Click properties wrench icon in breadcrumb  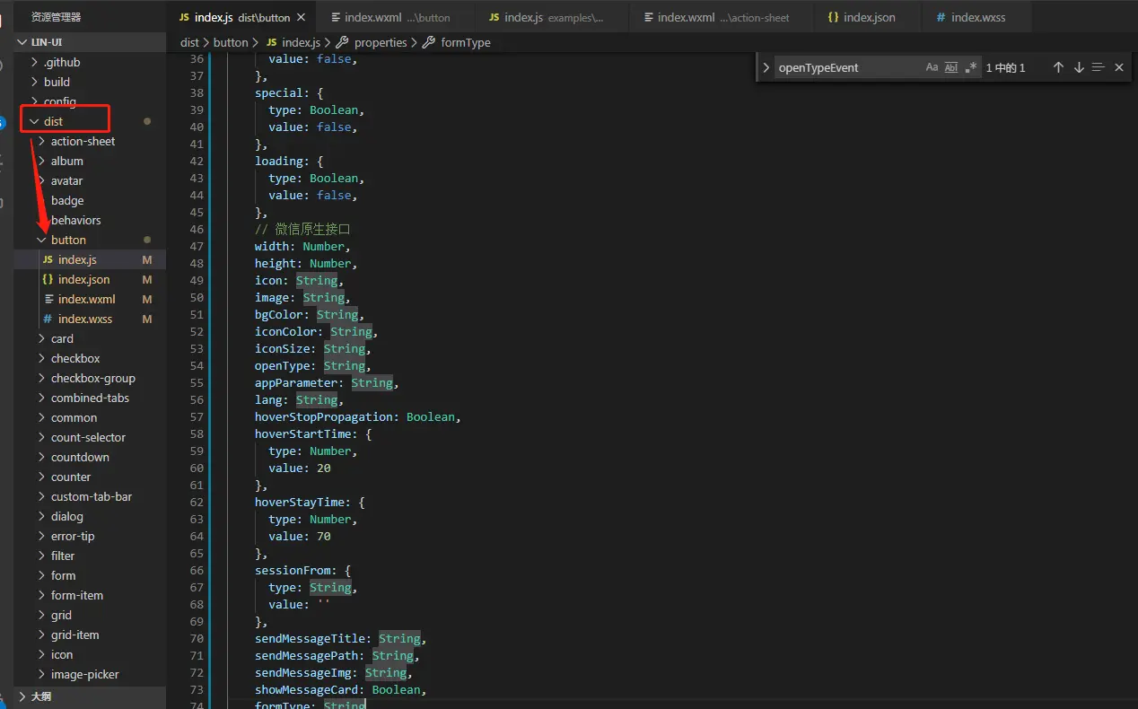pyautogui.click(x=341, y=42)
